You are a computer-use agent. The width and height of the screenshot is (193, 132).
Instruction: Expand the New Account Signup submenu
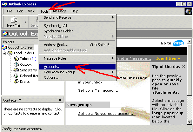(77, 72)
